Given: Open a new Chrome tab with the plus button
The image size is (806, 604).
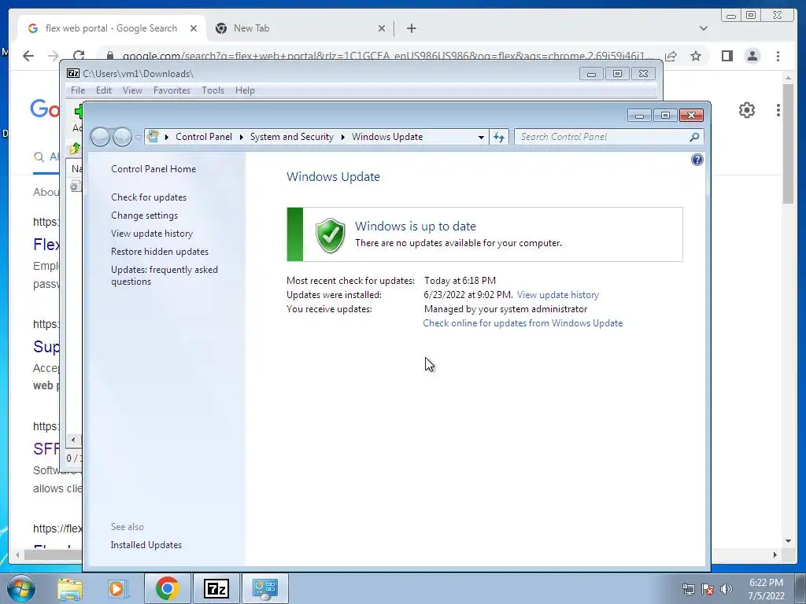Looking at the screenshot, I should [411, 28].
